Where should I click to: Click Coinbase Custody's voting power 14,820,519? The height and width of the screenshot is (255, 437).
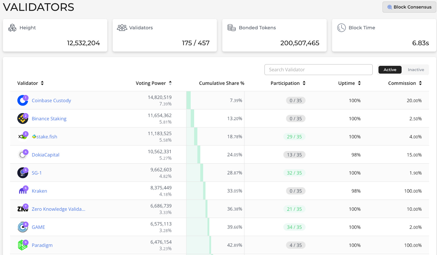[160, 97]
